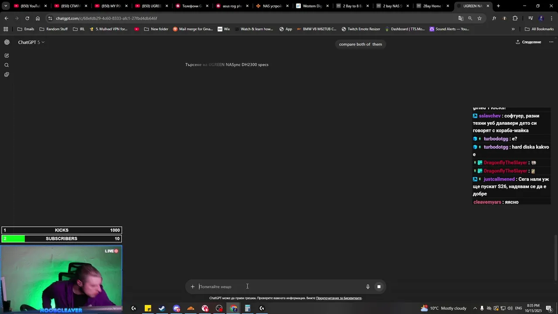Open the browser tab search dropdown
Image resolution: width=558 pixels, height=314 pixels.
(x=6, y=6)
